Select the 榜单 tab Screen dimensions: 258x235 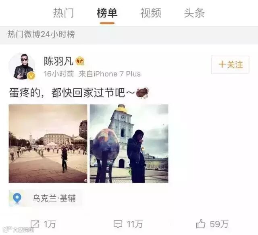point(107,13)
